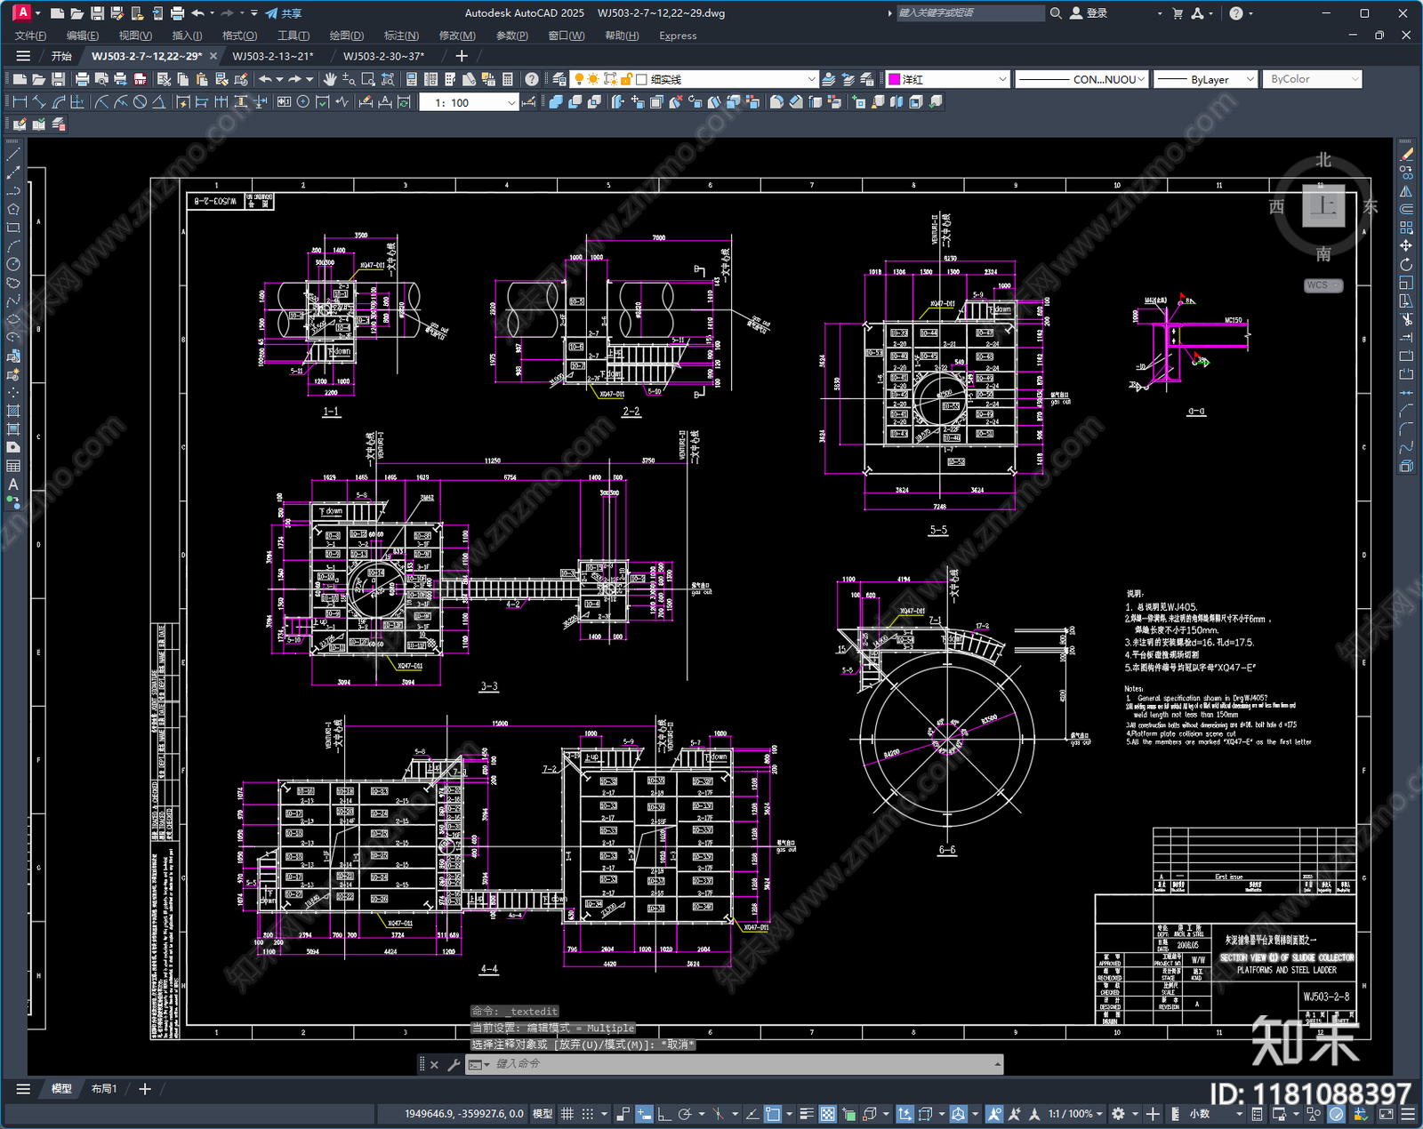This screenshot has height=1129, width=1423.
Task: Expand the 1:100 dimension style dropdown
Action: point(469,102)
